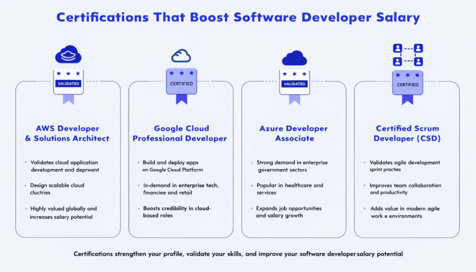Select the healthcare and services popularity bullet
Screen dimensions: 476x272
pos(287,189)
